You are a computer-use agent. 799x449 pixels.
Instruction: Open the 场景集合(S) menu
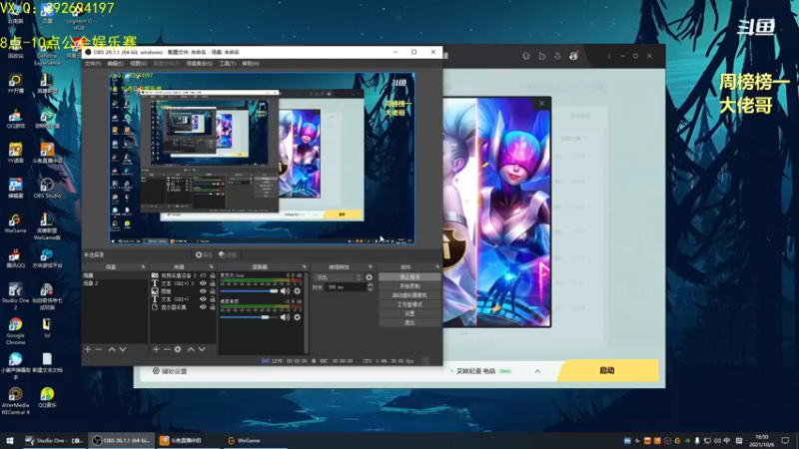pyautogui.click(x=199, y=64)
